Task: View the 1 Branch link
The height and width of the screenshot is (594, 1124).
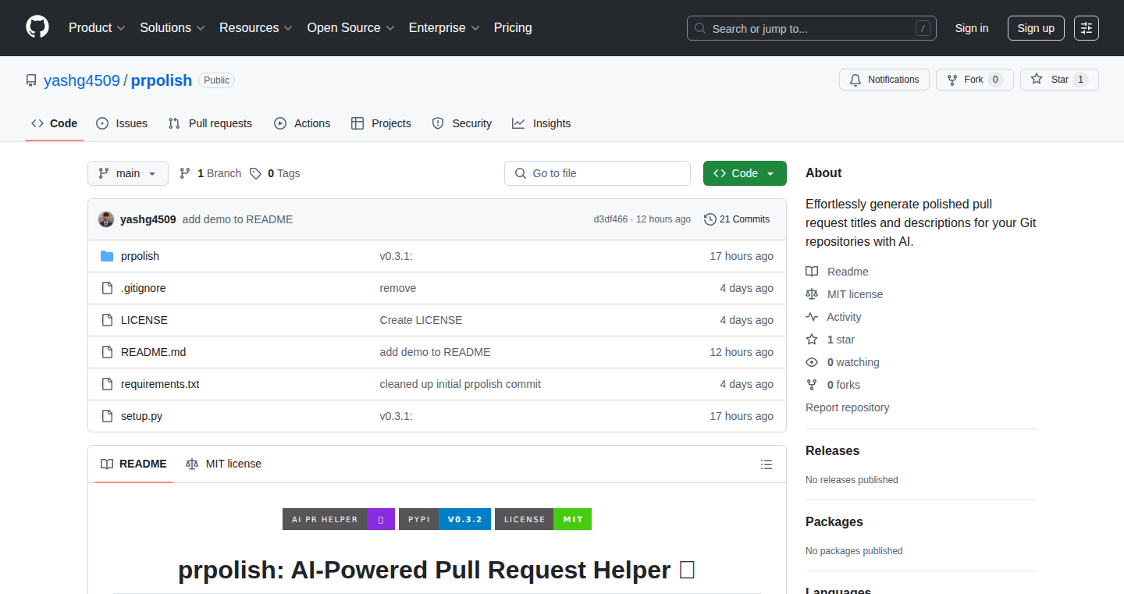Action: pos(210,173)
